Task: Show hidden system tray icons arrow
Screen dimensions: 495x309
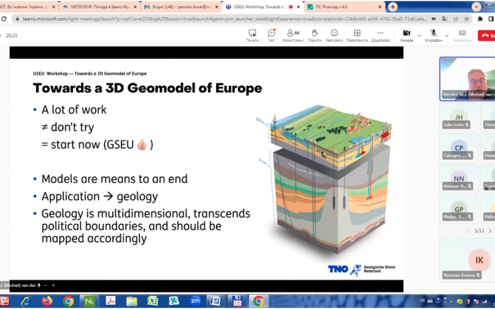Action: [x=452, y=302]
